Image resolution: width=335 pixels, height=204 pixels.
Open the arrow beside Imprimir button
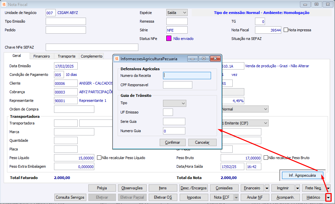(x=298, y=188)
